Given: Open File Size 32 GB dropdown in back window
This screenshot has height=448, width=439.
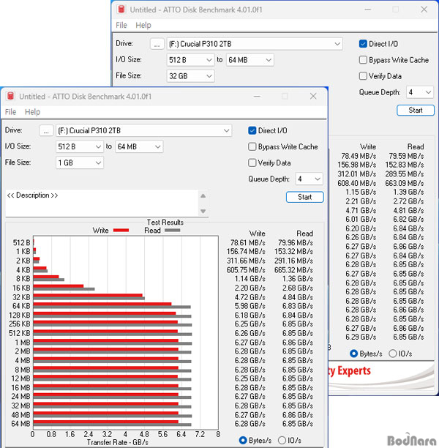Looking at the screenshot, I should tap(190, 76).
